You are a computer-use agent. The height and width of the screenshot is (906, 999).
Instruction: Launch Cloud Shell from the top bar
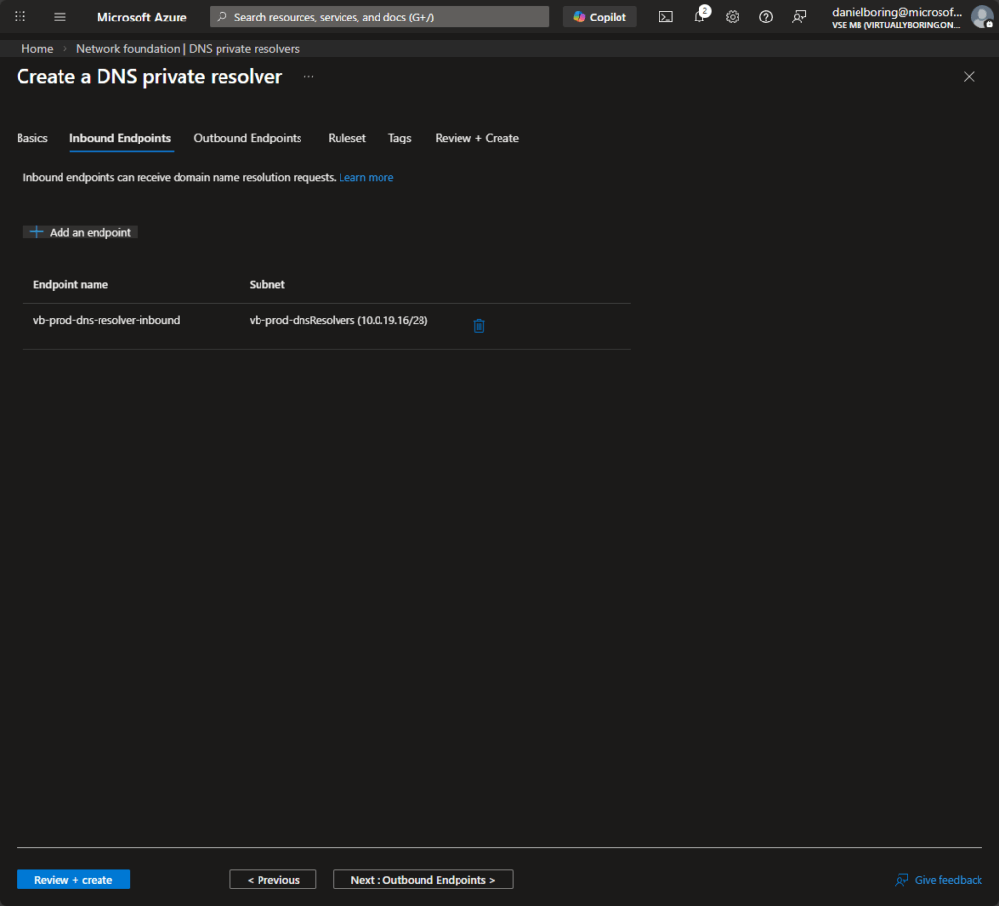click(665, 18)
